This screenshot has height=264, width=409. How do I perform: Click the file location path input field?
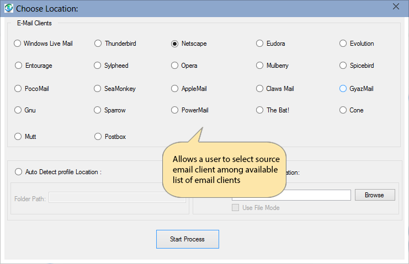(x=291, y=195)
